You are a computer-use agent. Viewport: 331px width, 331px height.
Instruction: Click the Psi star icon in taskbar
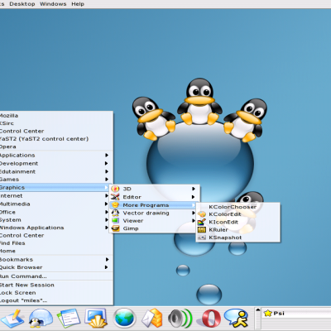pos(267,314)
